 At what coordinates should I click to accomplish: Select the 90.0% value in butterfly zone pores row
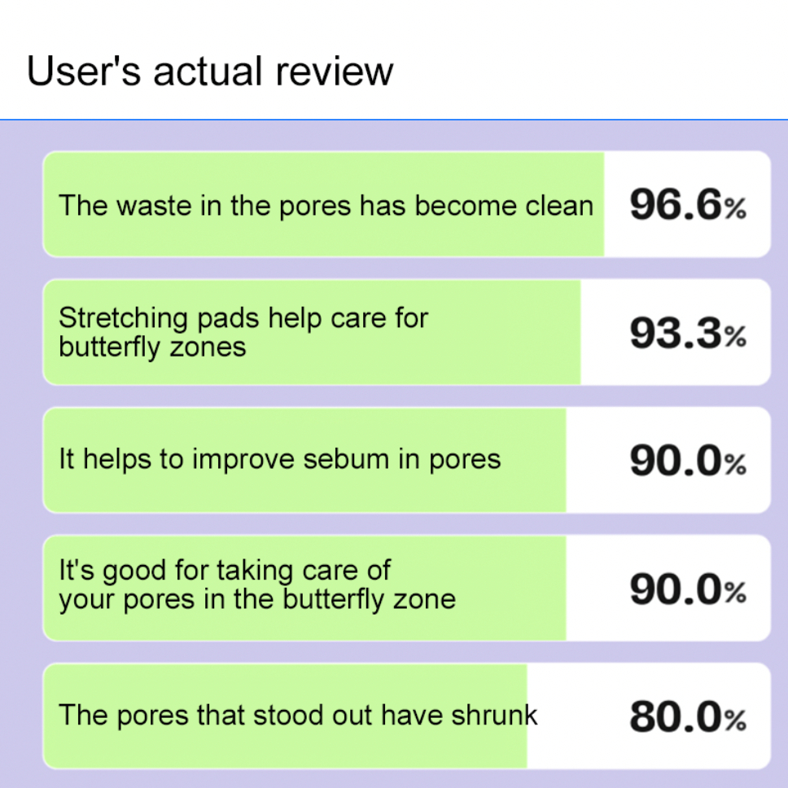pyautogui.click(x=688, y=589)
